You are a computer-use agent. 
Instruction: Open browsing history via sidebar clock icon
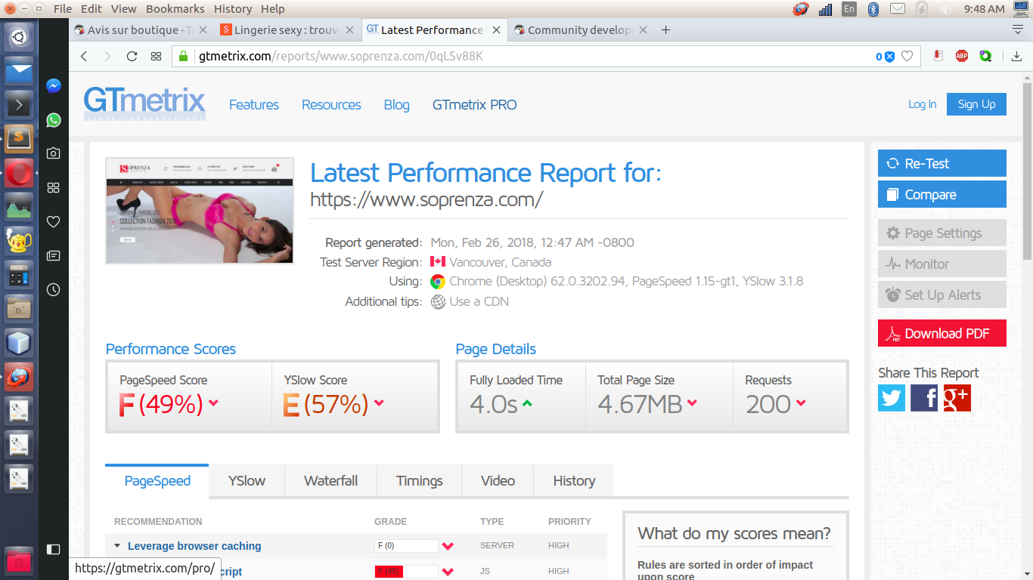pyautogui.click(x=53, y=289)
